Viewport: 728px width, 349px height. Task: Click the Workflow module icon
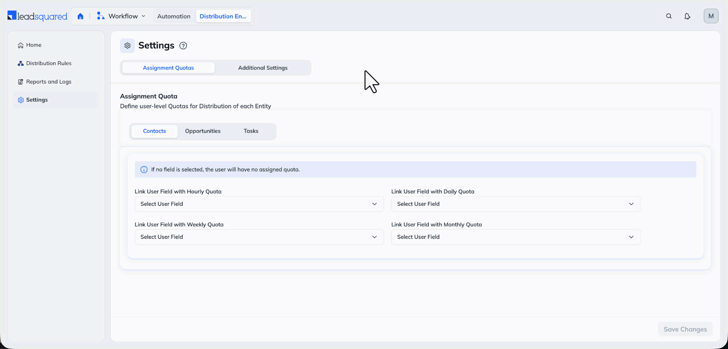100,16
